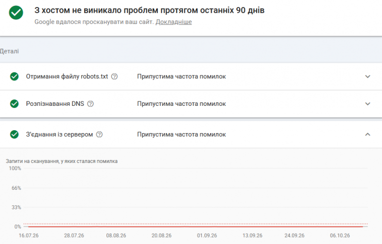The image size is (382, 244).
Task: Click the 66% axis label
Action: [x=16, y=188]
